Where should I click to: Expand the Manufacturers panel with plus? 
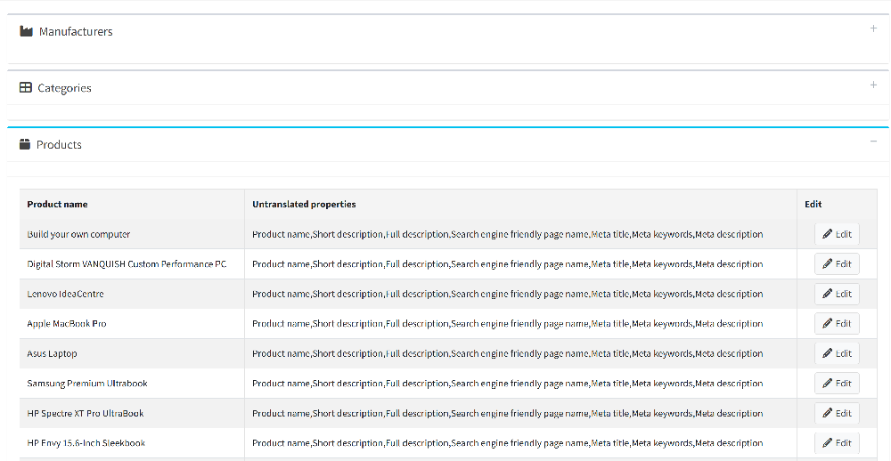click(873, 28)
